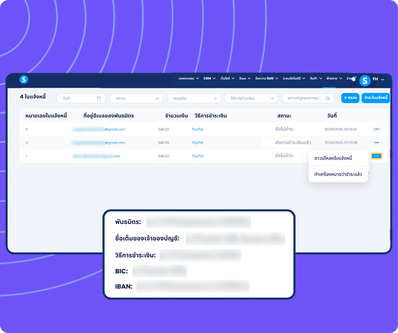Open the notifications bell

(x=354, y=79)
